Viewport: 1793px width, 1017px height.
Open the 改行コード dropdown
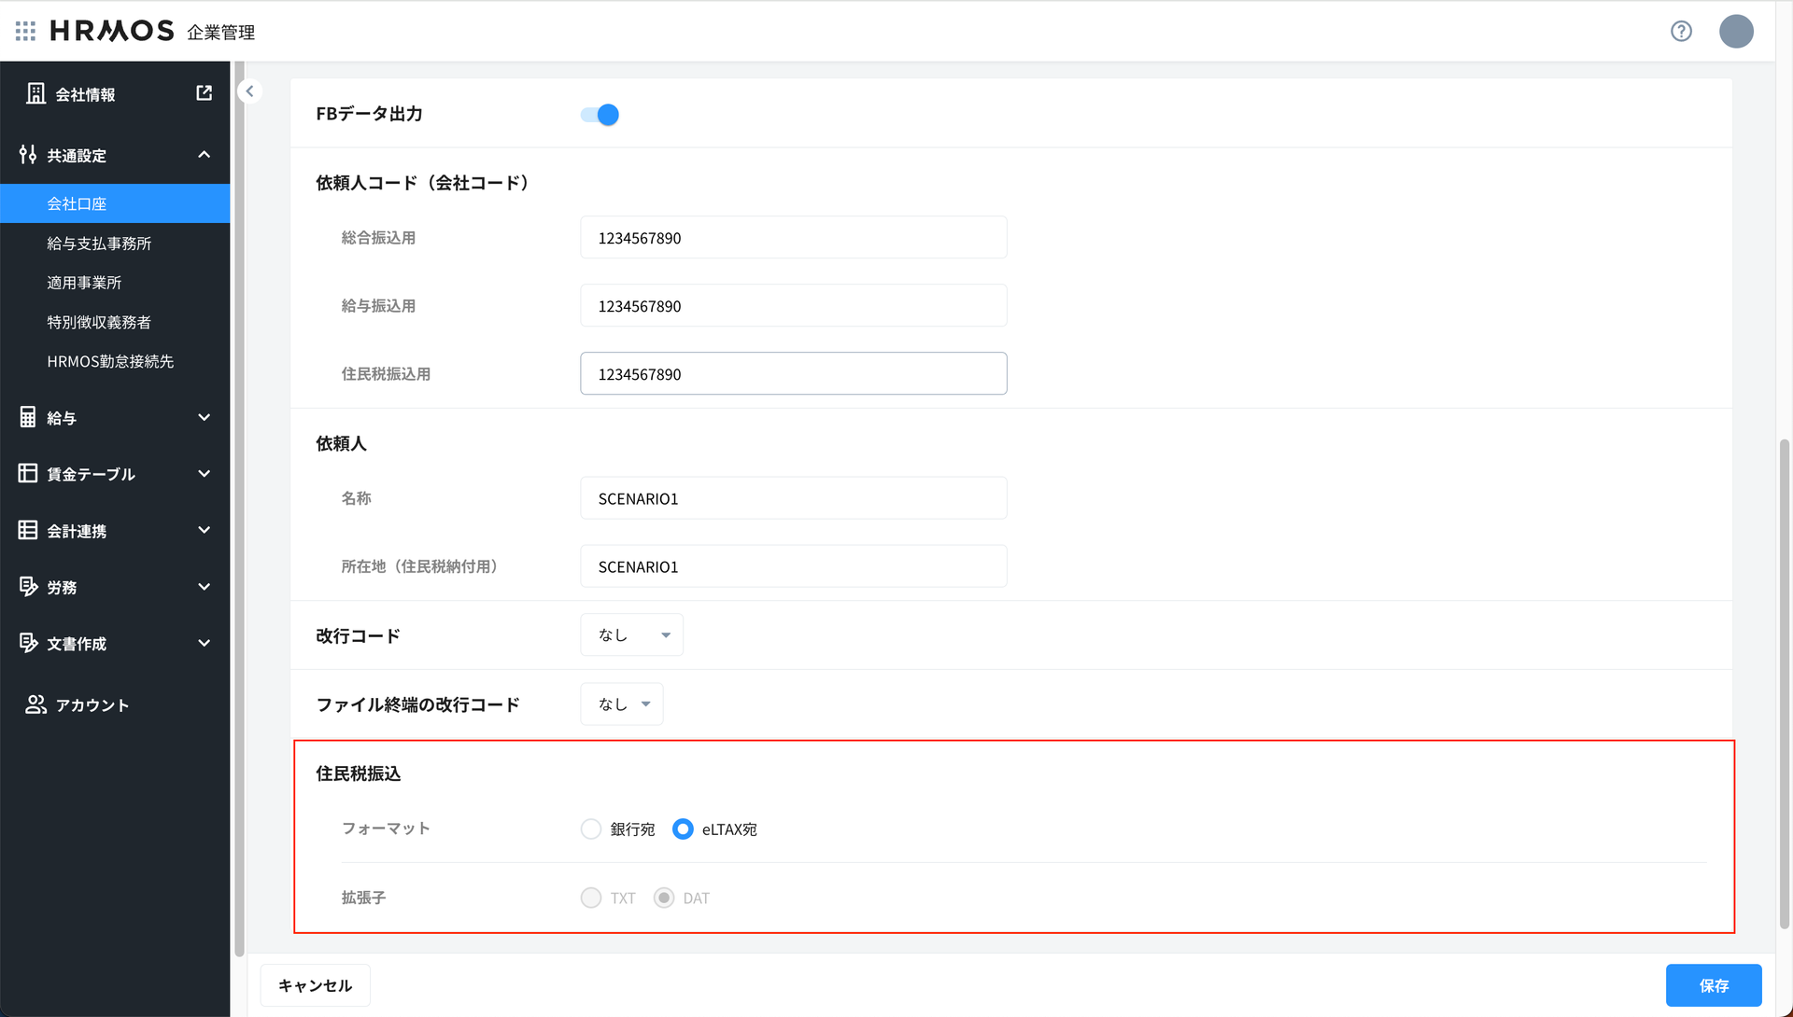tap(632, 634)
